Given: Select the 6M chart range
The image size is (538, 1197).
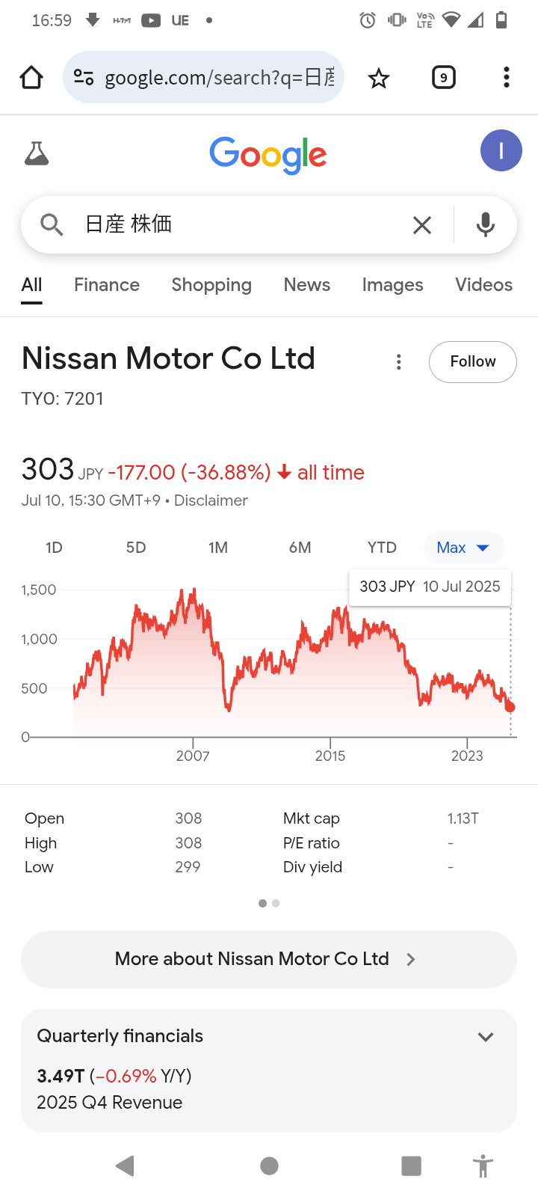Looking at the screenshot, I should pyautogui.click(x=300, y=548).
